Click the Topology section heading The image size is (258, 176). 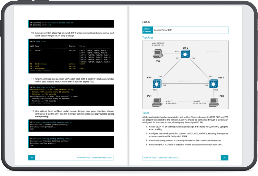[x=148, y=38]
